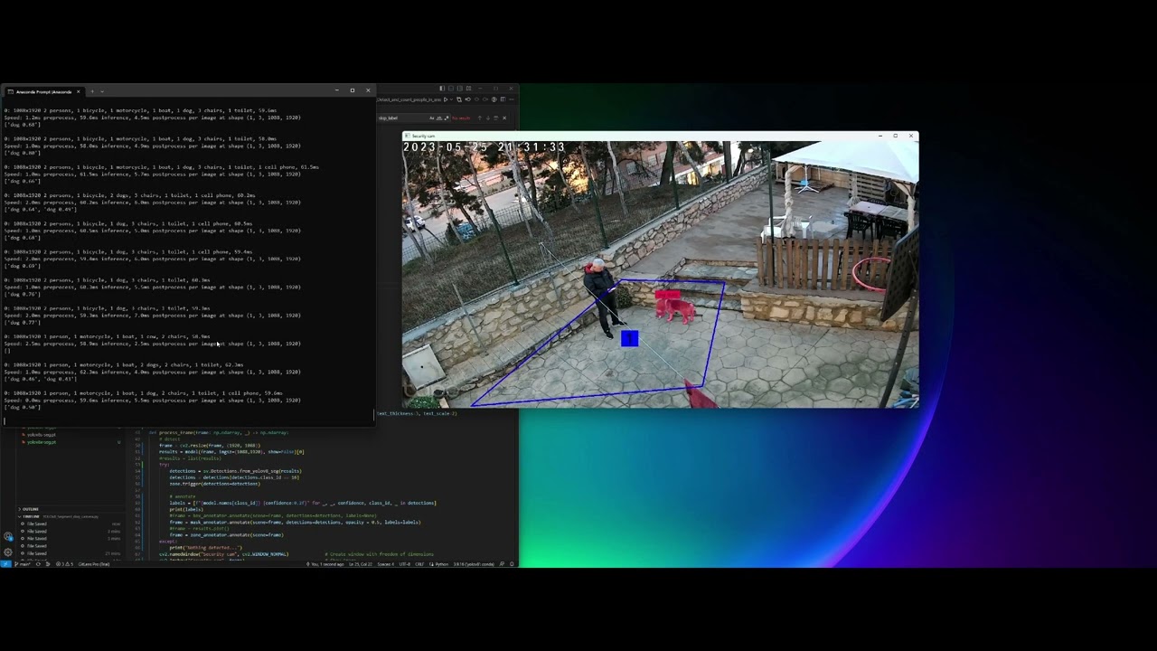Click the def process_frame line
1157x651 pixels.
[x=218, y=432]
